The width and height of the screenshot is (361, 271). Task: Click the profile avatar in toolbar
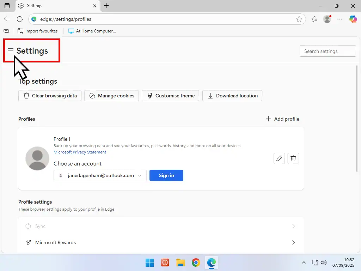(328, 19)
